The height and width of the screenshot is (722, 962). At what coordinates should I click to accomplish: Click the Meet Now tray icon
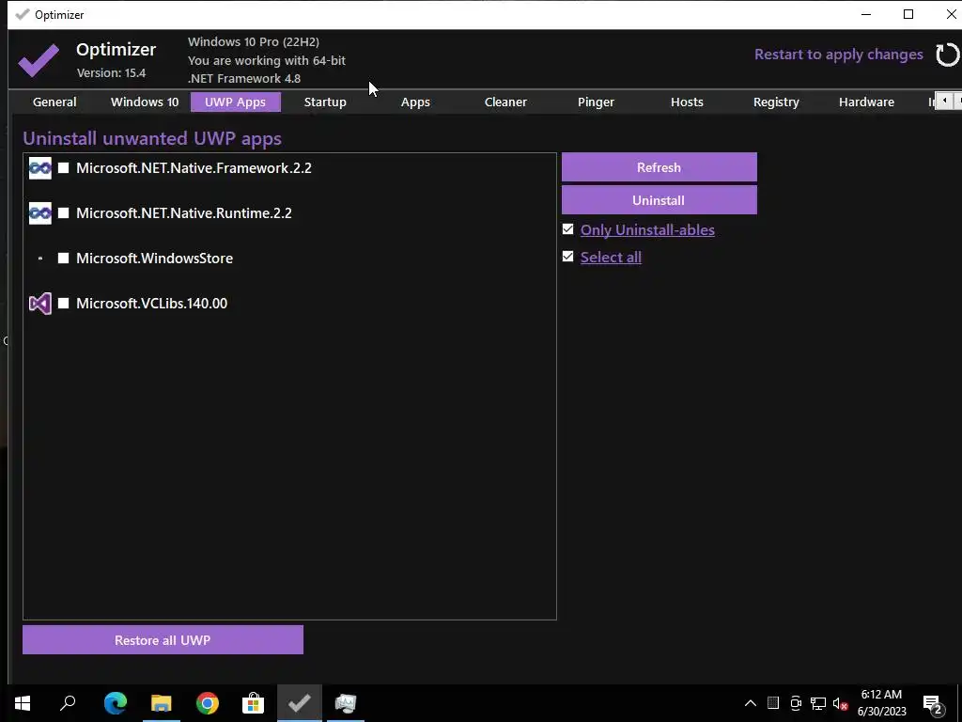tap(796, 703)
